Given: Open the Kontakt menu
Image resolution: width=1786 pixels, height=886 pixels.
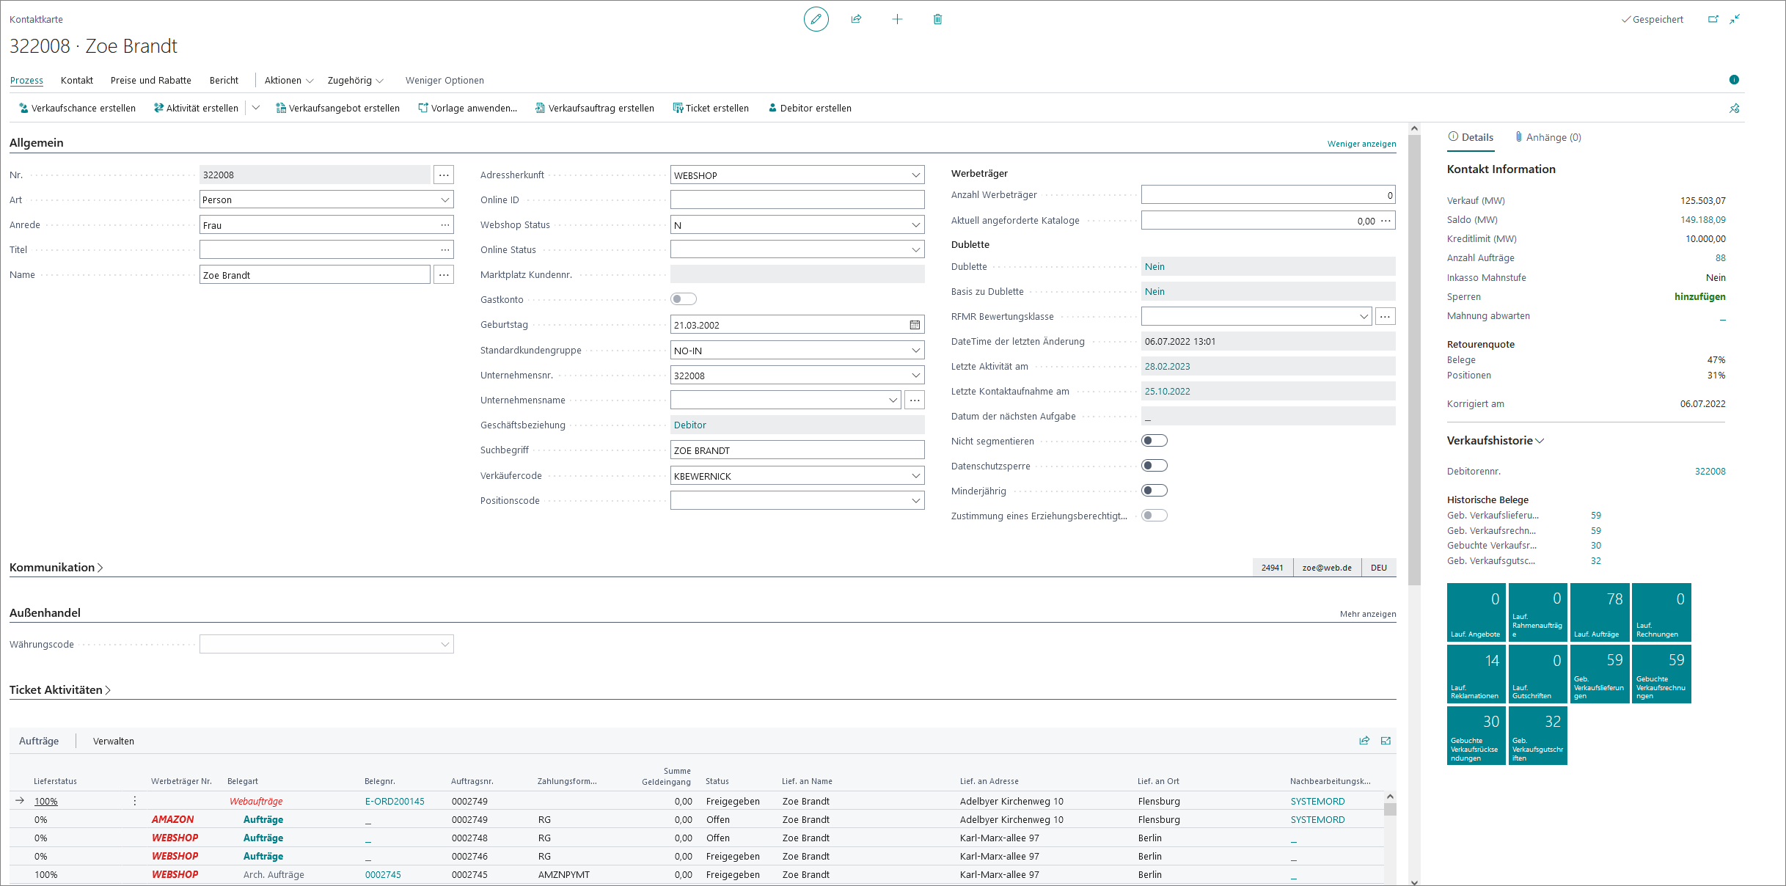Looking at the screenshot, I should (x=77, y=81).
